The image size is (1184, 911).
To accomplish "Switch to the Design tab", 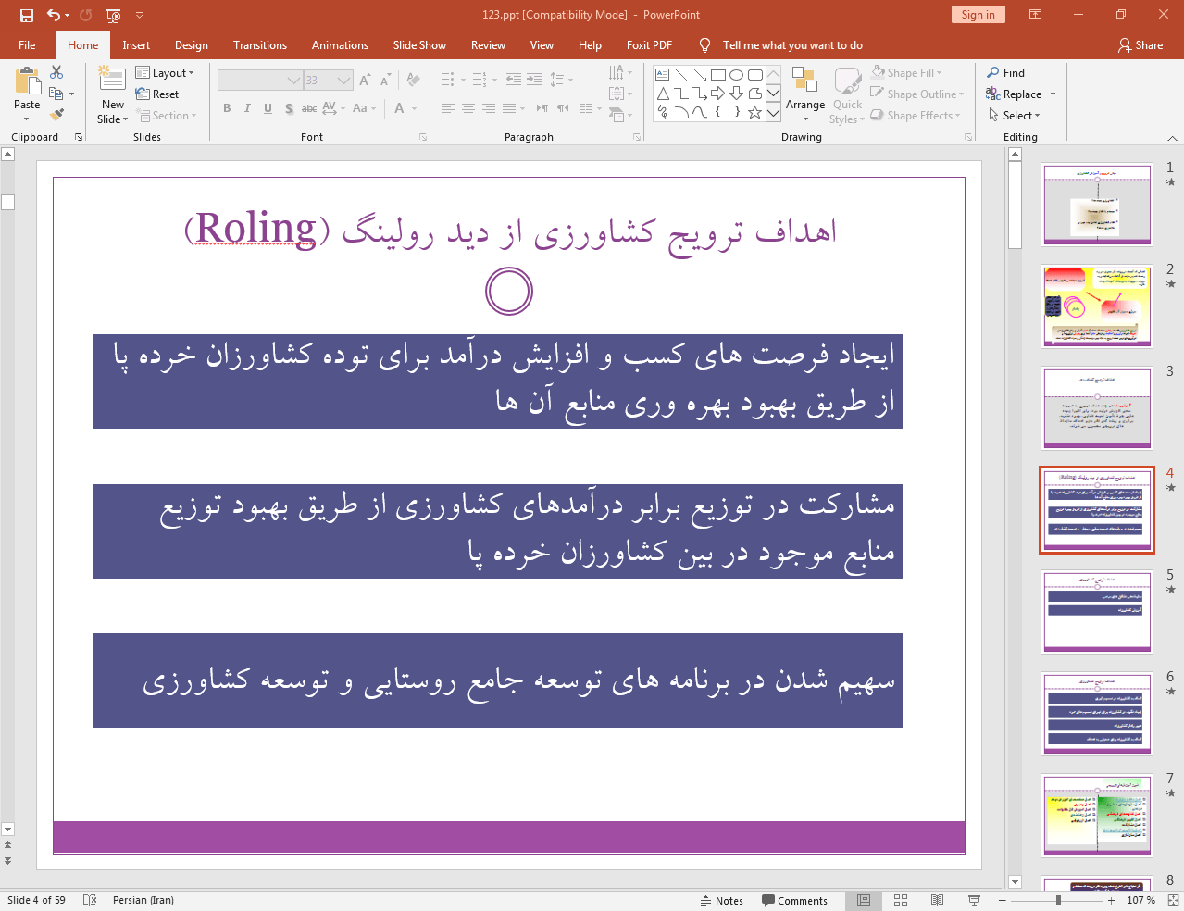I will (192, 45).
